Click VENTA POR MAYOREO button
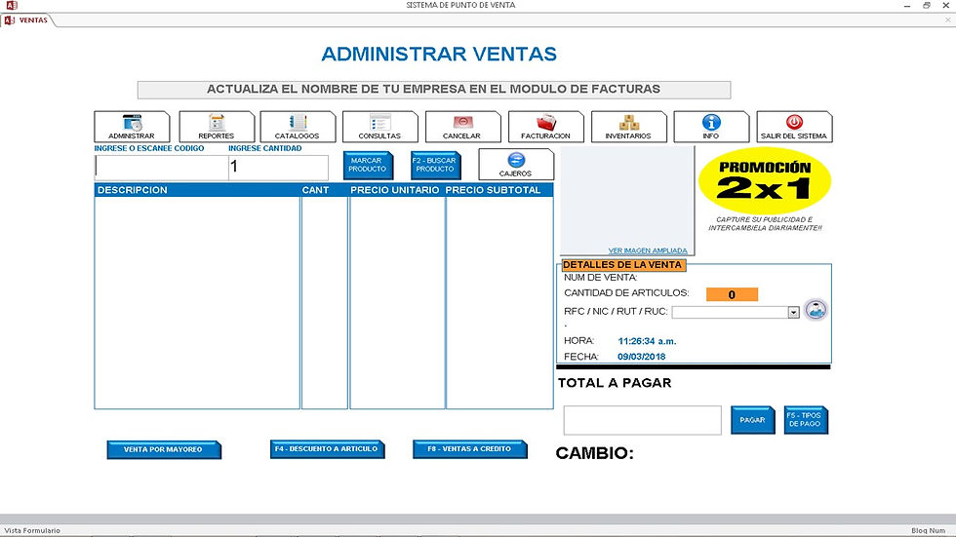 tap(164, 450)
